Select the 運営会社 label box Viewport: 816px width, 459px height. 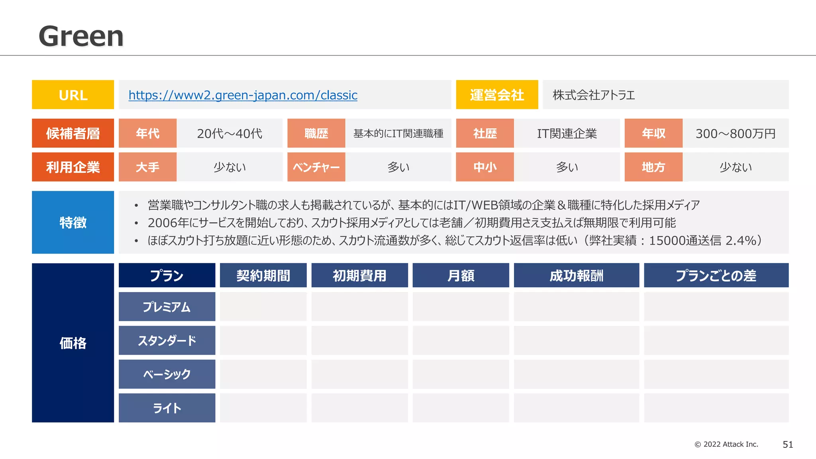[x=497, y=95]
